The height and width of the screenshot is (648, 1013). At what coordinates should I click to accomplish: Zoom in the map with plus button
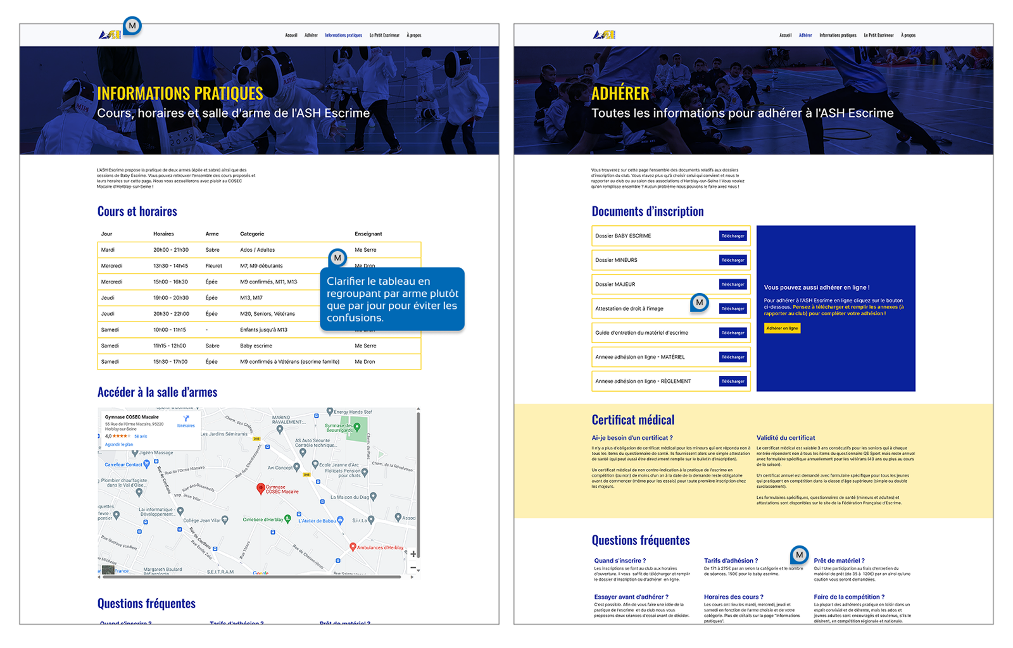pos(413,554)
